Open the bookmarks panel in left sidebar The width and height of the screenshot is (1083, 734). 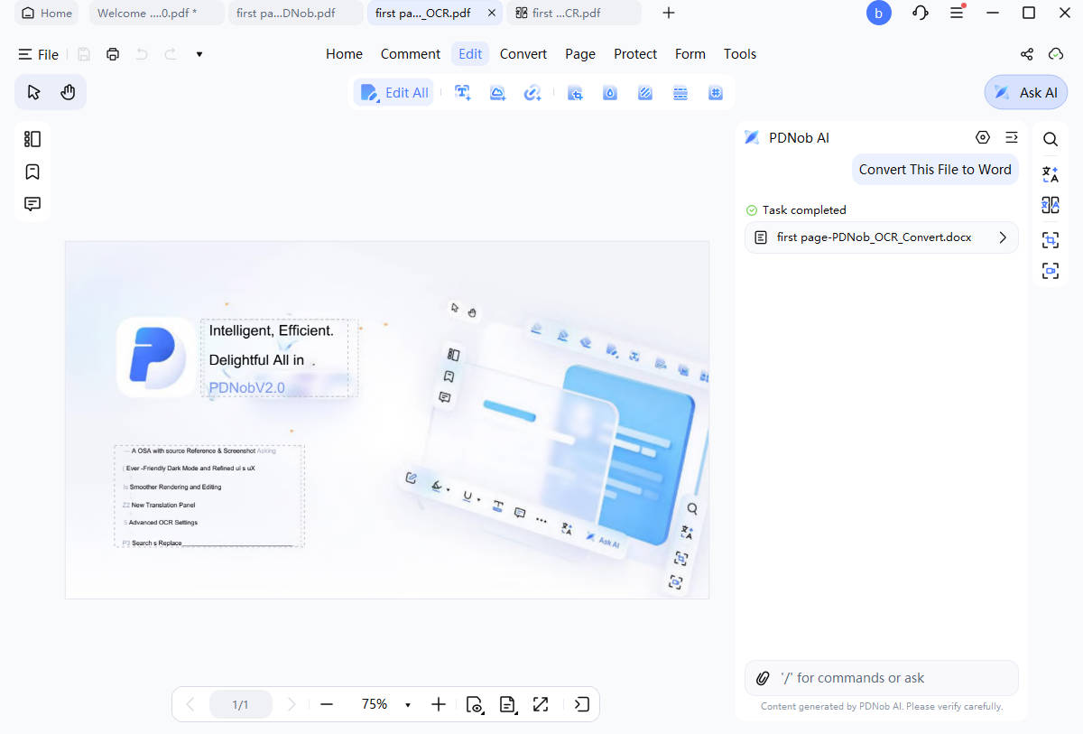click(32, 172)
